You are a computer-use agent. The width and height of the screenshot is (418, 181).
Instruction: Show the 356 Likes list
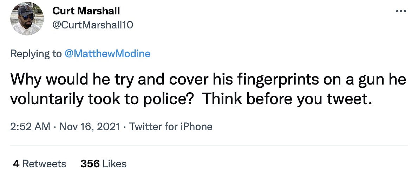103,163
